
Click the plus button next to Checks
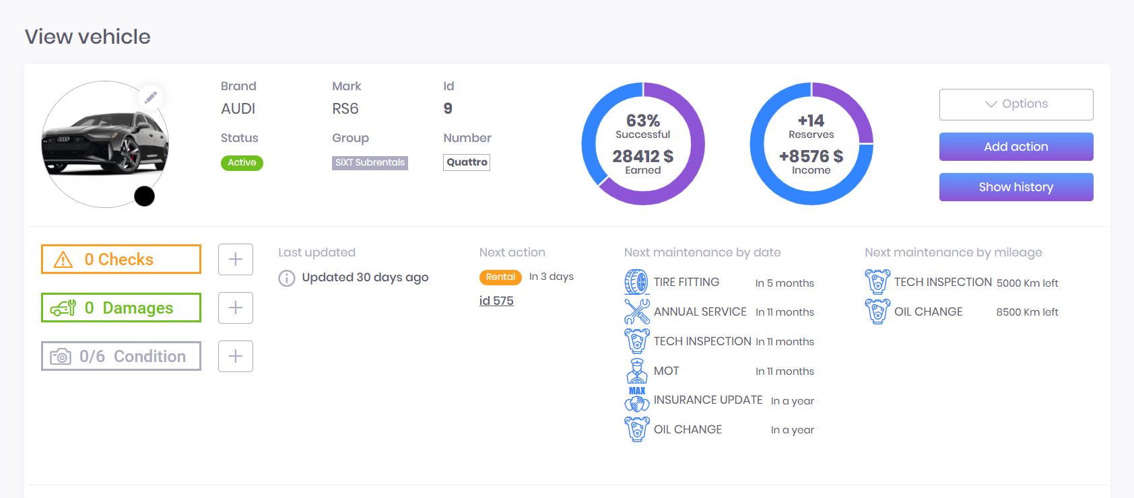click(236, 259)
